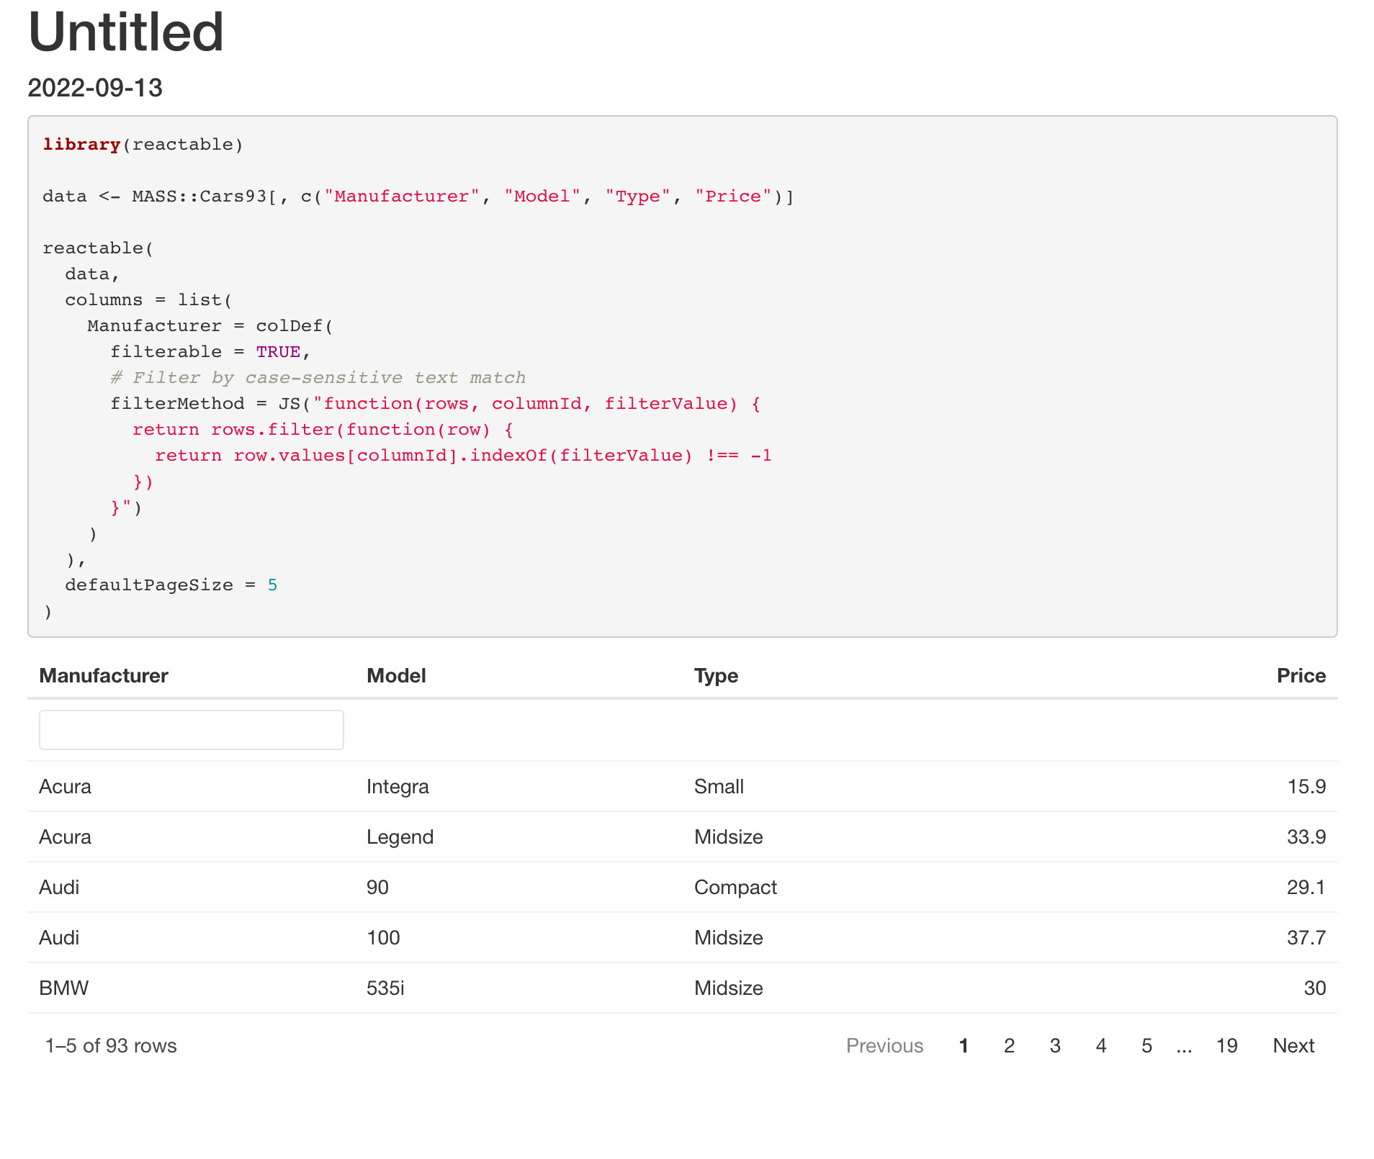Go to page 2 of the table
Image resolution: width=1374 pixels, height=1159 pixels.
pos(1009,1046)
